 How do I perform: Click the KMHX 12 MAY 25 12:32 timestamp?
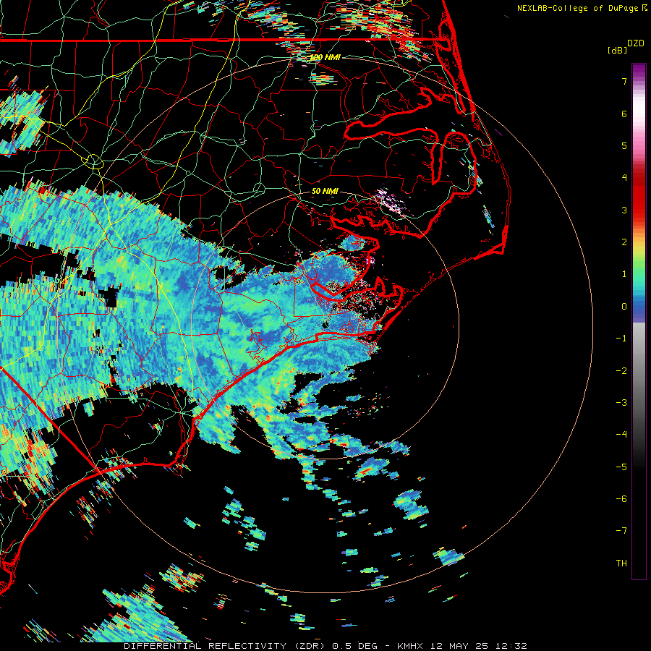[462, 646]
